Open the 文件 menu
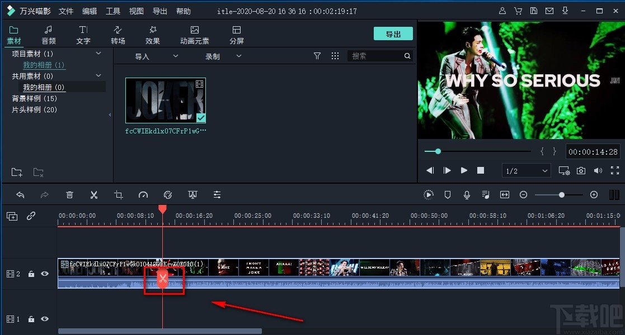This screenshot has height=335, width=625. (x=66, y=11)
